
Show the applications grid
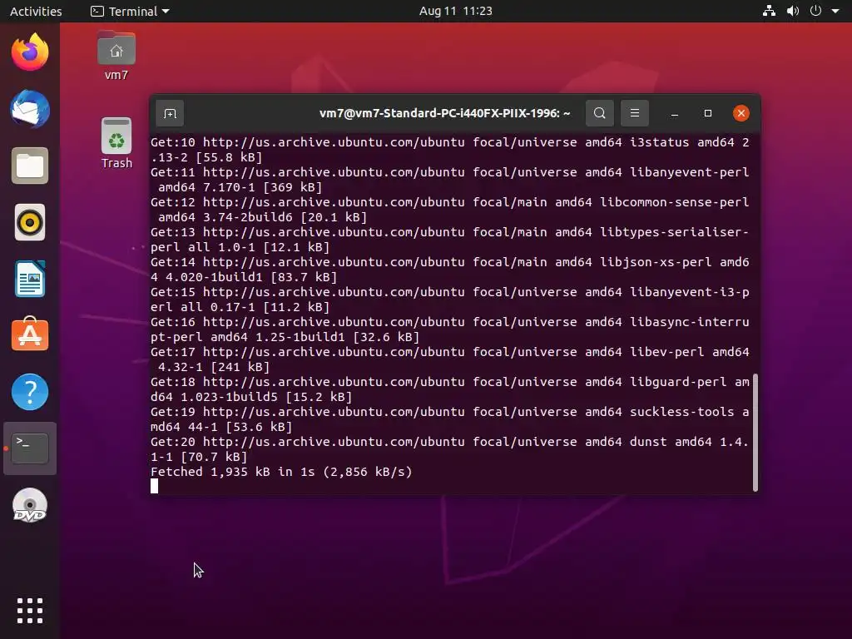coord(30,611)
